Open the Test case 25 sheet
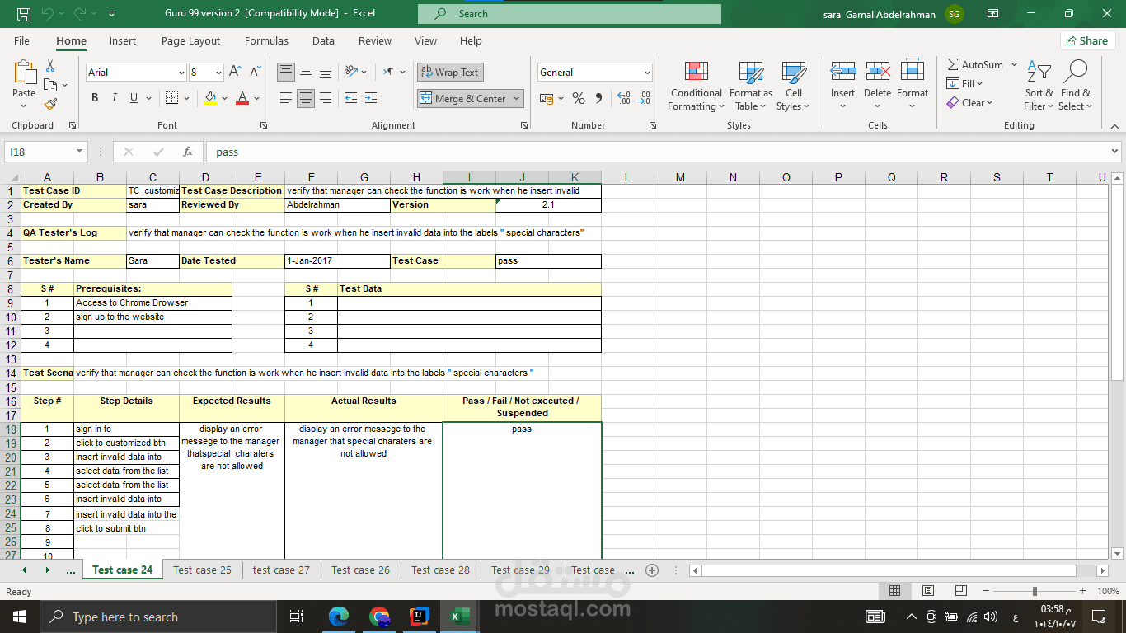The image size is (1126, 633). coord(203,570)
